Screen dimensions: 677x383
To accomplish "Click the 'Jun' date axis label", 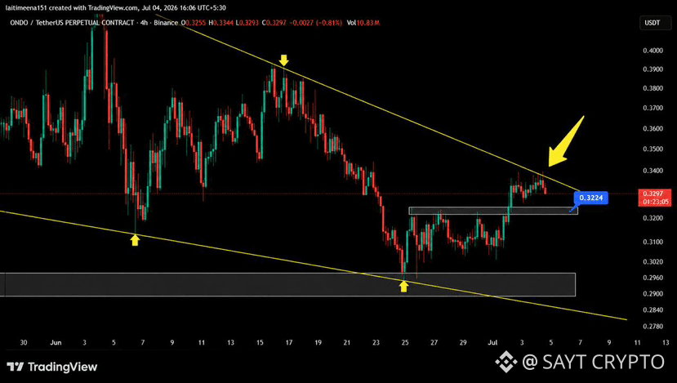I will coord(56,342).
